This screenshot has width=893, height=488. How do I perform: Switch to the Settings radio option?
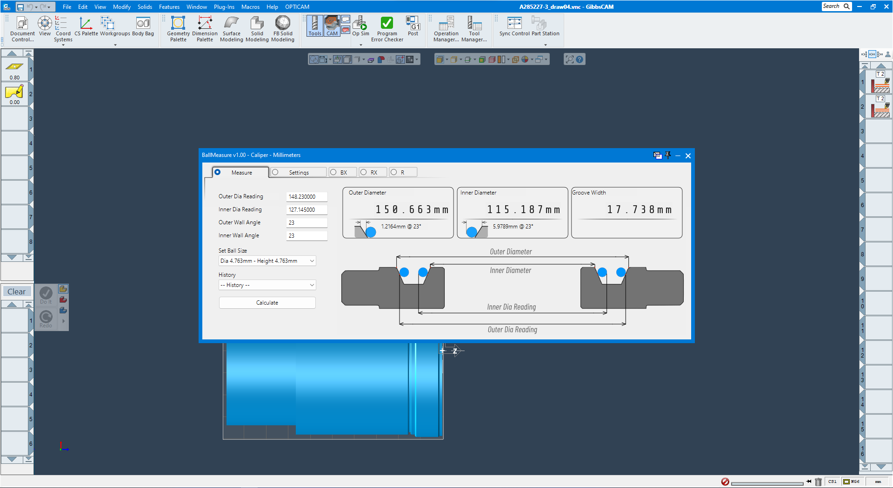(275, 172)
